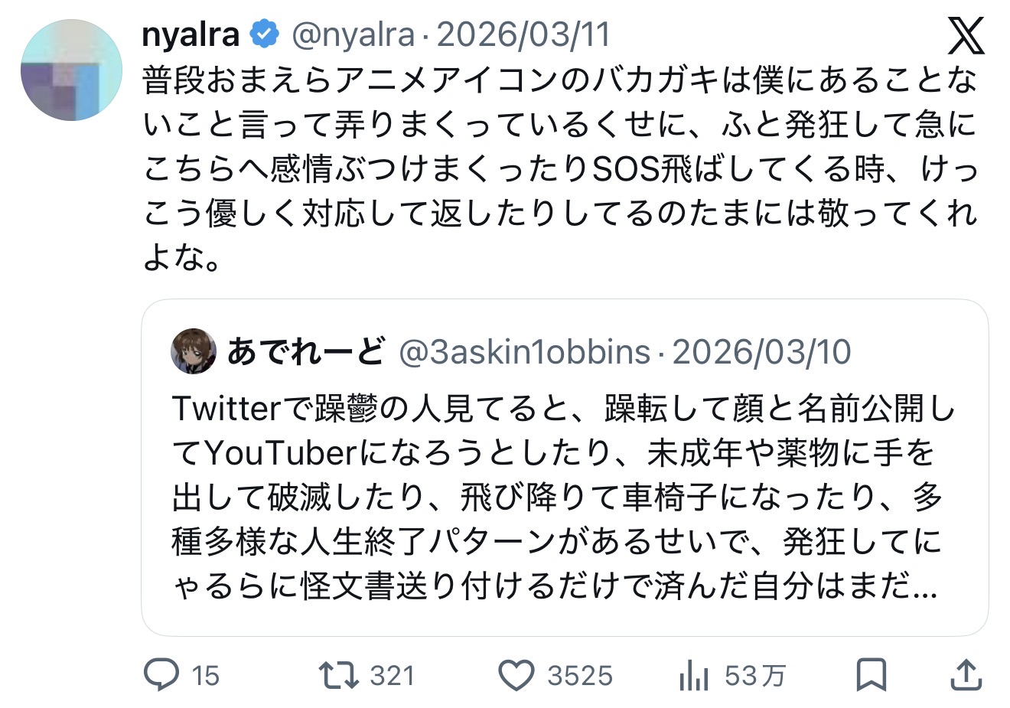Open the nyalra display name

(191, 34)
